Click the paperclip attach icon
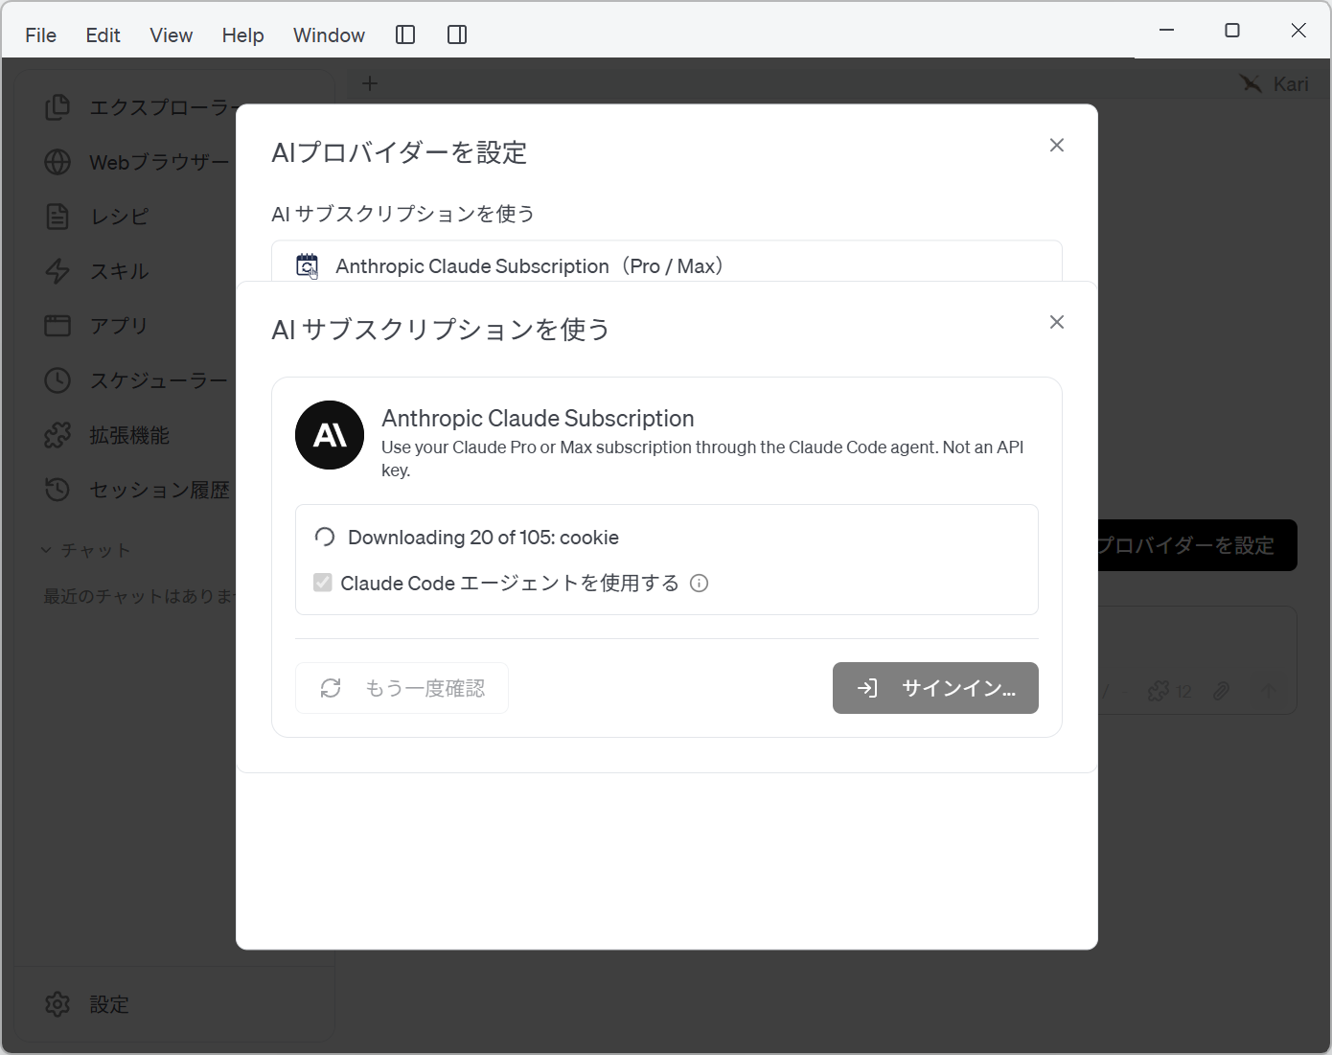 [x=1221, y=691]
